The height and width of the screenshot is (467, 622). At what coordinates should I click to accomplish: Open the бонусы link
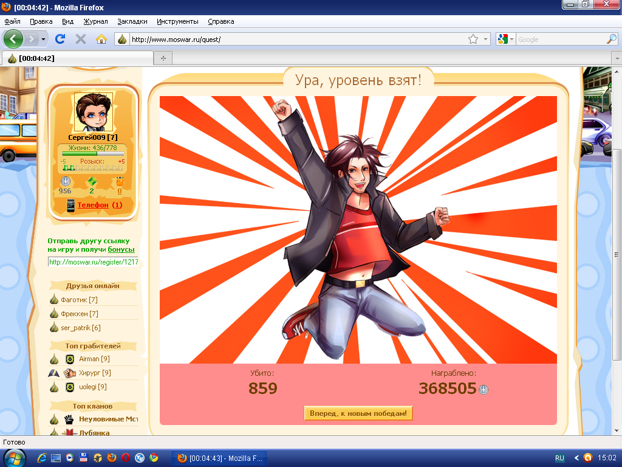click(x=121, y=249)
